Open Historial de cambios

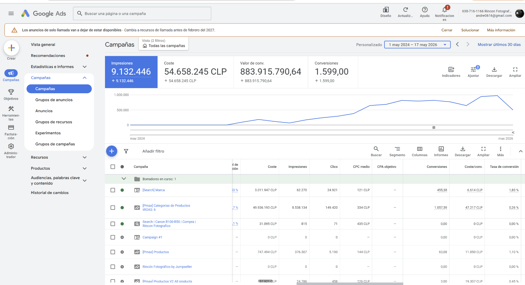point(50,193)
